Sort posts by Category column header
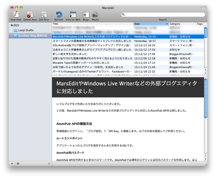The image size is (216, 178). point(182,24)
